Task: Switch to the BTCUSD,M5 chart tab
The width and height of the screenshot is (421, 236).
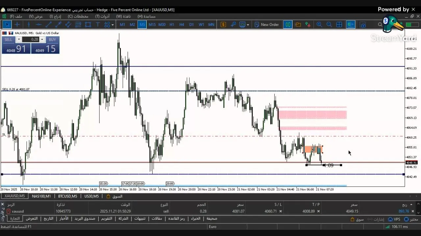Action: click(67, 196)
